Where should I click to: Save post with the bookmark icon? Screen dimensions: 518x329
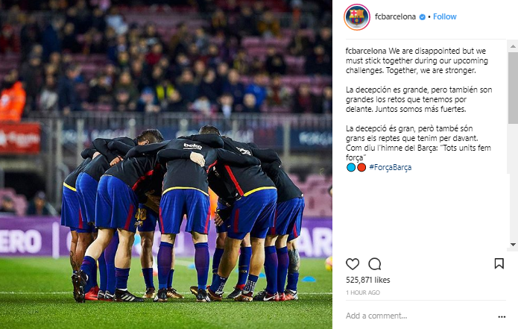499,263
